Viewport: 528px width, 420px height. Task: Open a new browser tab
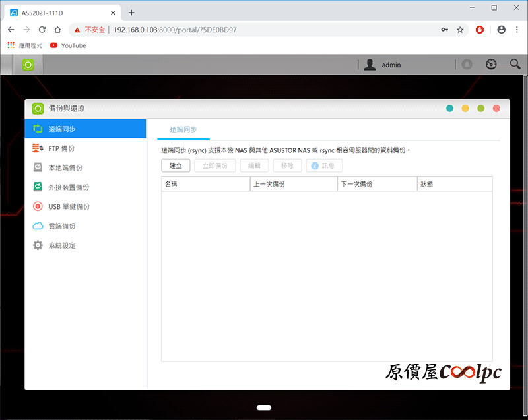point(131,13)
